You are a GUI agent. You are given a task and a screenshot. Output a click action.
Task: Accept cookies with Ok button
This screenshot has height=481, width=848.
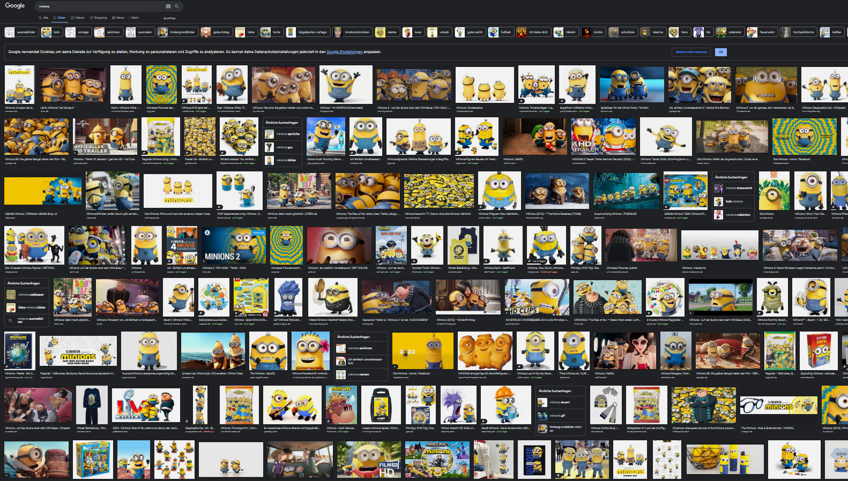pos(720,52)
